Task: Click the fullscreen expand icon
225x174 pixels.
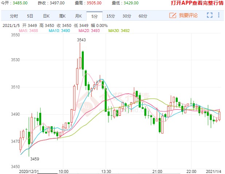Action: click(209, 15)
